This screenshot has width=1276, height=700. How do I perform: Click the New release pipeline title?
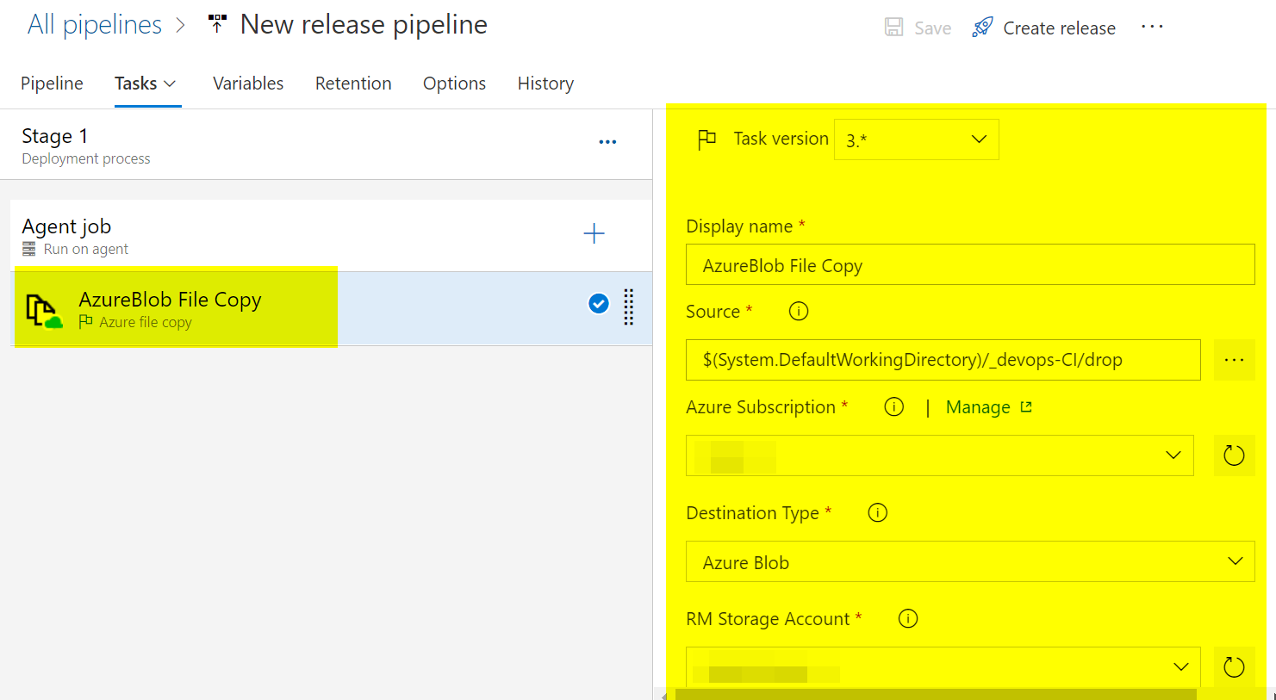tap(364, 25)
